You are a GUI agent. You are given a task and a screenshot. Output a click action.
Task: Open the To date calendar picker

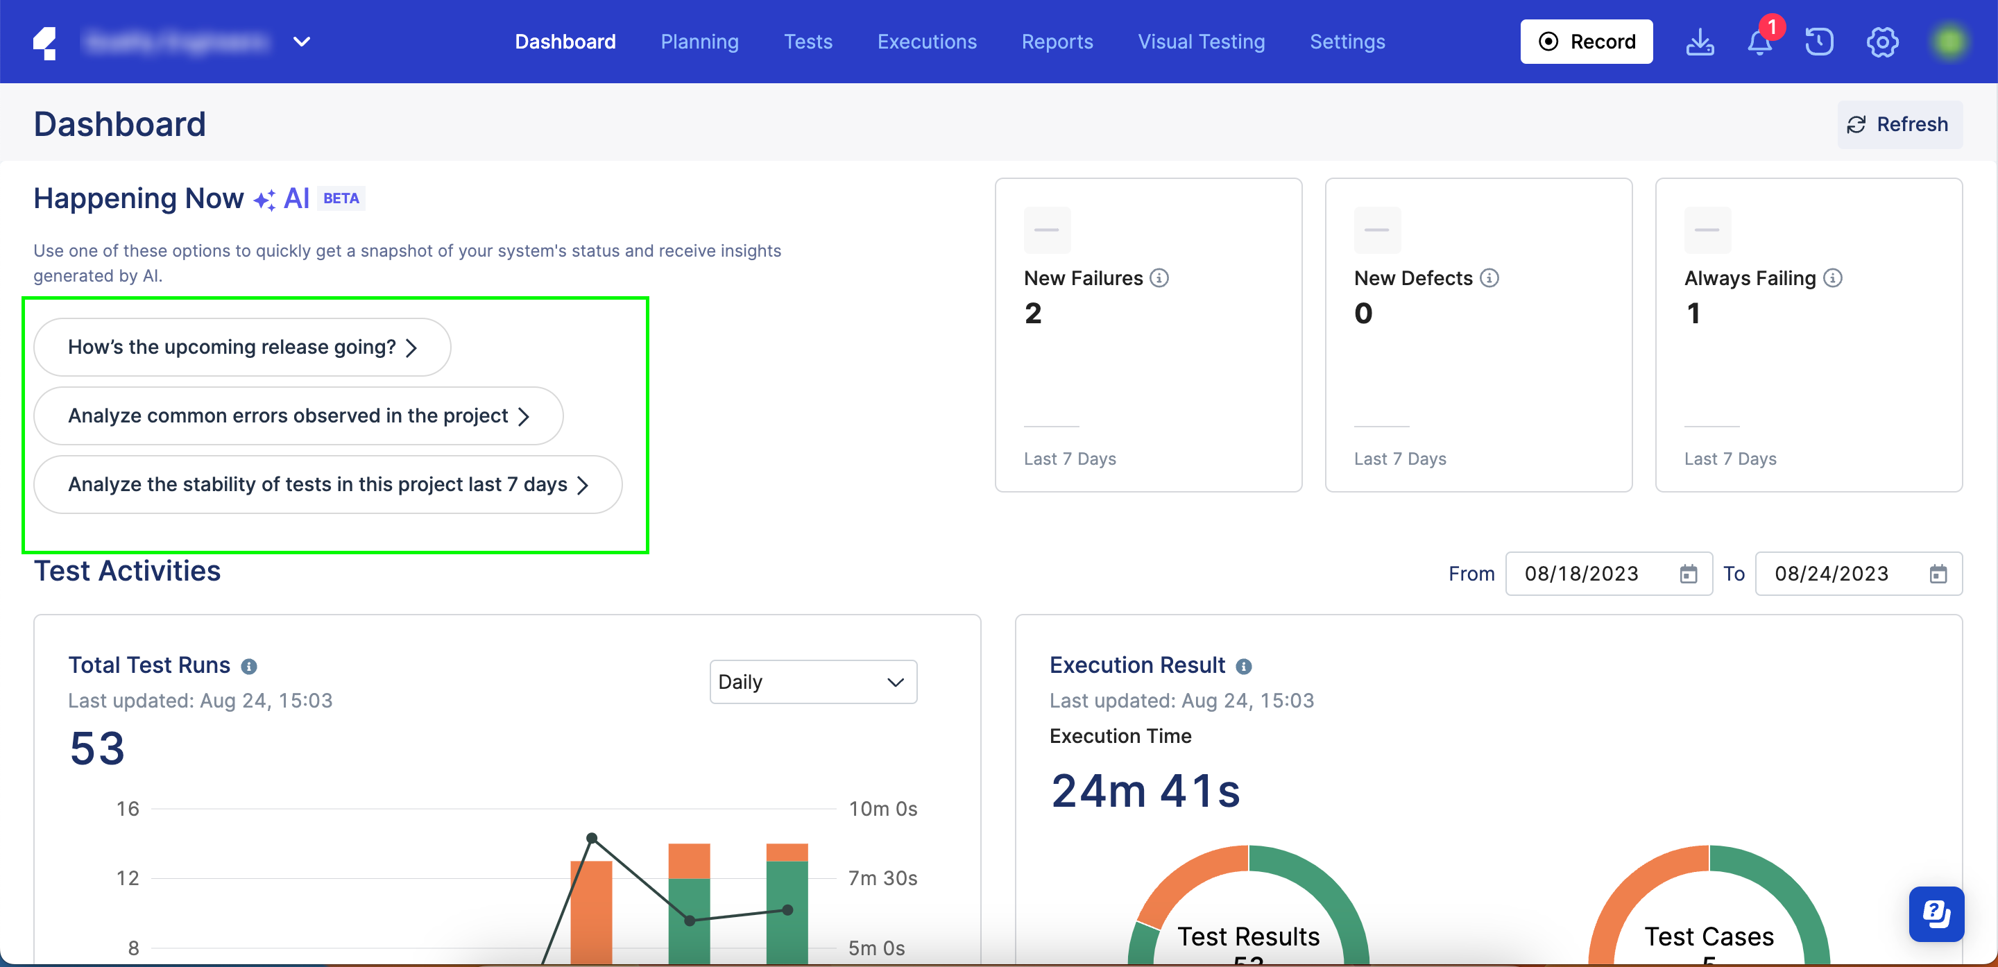[x=1938, y=574]
